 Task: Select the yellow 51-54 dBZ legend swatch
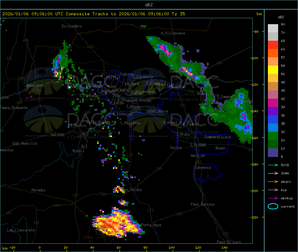tap(273, 70)
